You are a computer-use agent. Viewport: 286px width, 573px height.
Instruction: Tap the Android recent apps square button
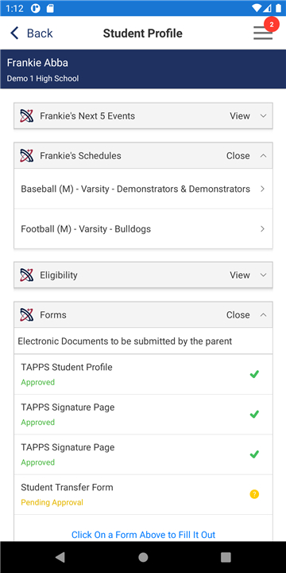[226, 557]
